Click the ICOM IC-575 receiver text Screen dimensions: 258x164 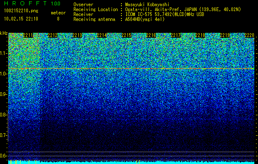click(x=164, y=14)
